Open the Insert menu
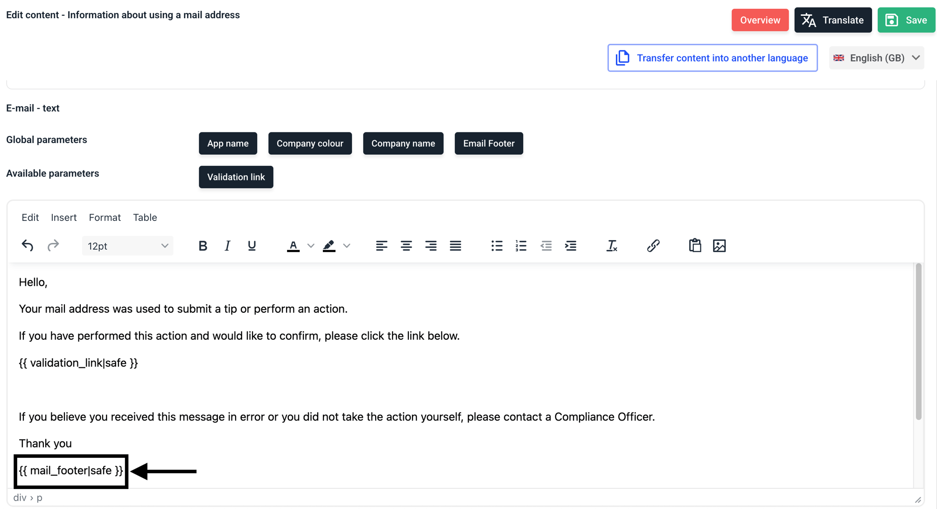The height and width of the screenshot is (509, 937). coord(64,217)
